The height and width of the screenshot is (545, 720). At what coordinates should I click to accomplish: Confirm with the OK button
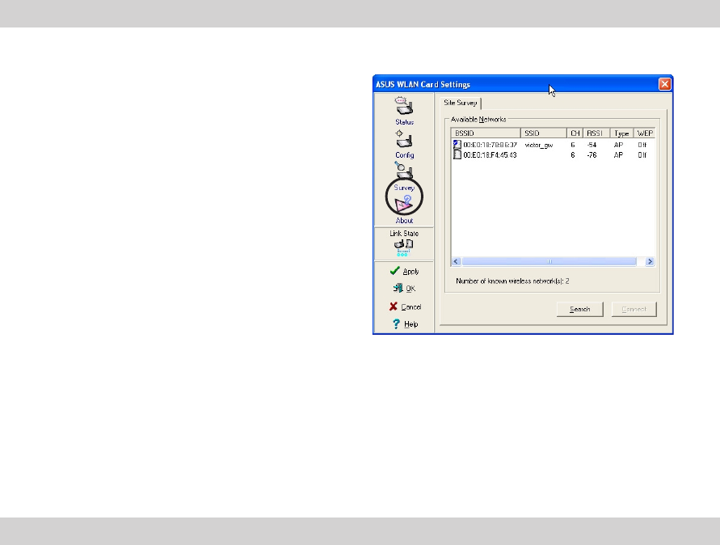click(404, 289)
